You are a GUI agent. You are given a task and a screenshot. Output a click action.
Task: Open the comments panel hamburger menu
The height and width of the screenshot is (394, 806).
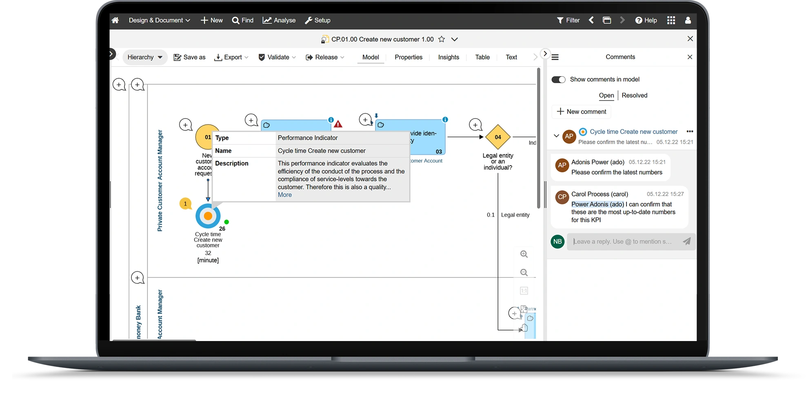click(x=555, y=57)
